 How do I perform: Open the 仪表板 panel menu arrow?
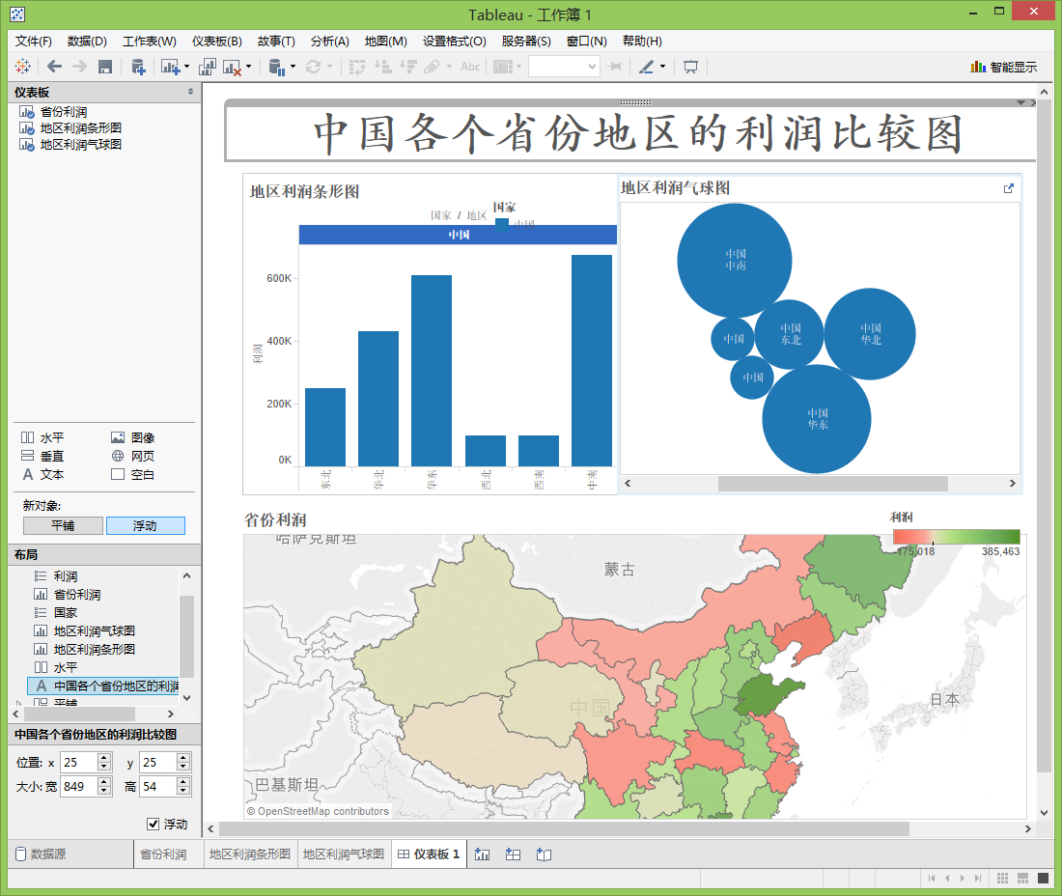[x=190, y=92]
